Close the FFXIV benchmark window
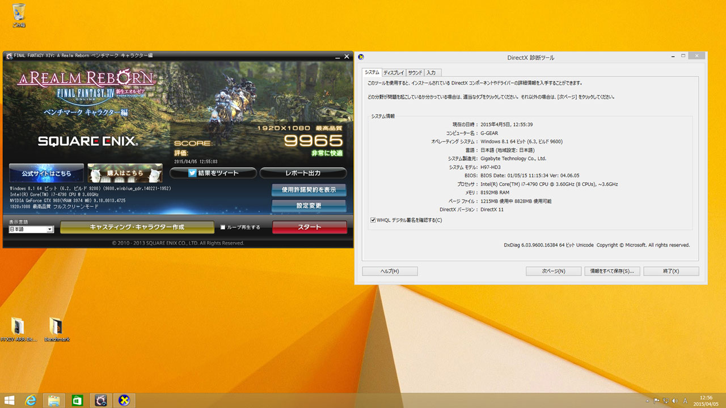726x408 pixels. 347,56
